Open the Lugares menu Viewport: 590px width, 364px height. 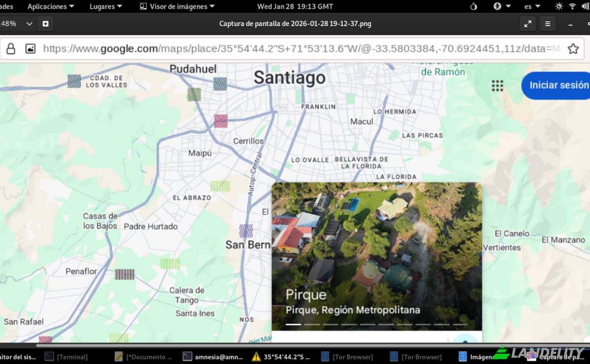106,6
